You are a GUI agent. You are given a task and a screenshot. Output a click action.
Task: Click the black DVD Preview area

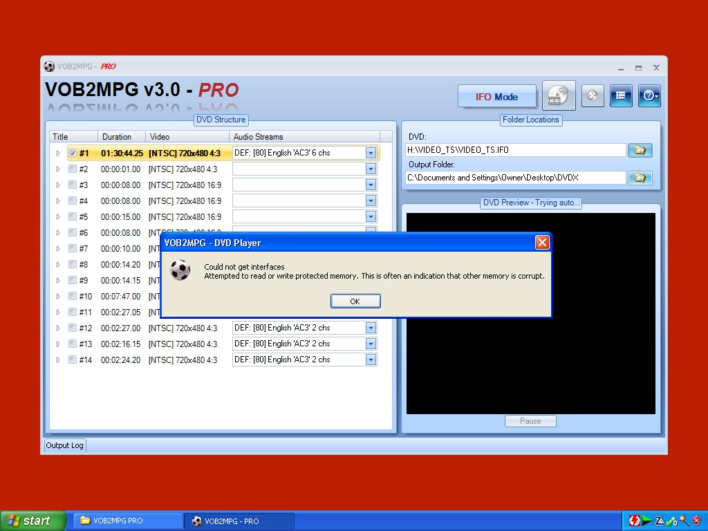(x=530, y=313)
